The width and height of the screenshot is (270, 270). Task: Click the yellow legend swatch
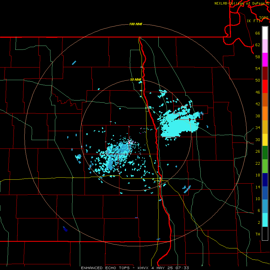point(265,140)
